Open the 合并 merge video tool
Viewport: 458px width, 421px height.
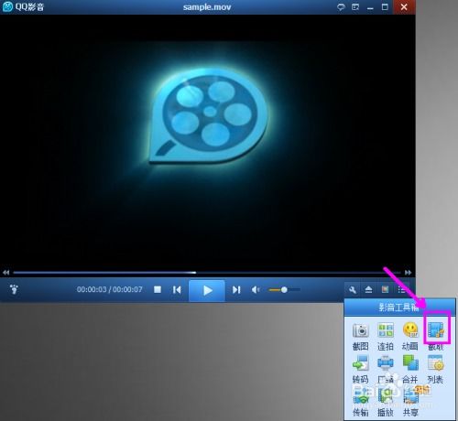click(x=410, y=370)
